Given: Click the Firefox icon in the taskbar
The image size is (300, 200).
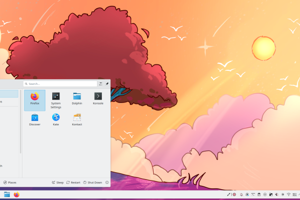Looking at the screenshot, I should tap(16, 195).
